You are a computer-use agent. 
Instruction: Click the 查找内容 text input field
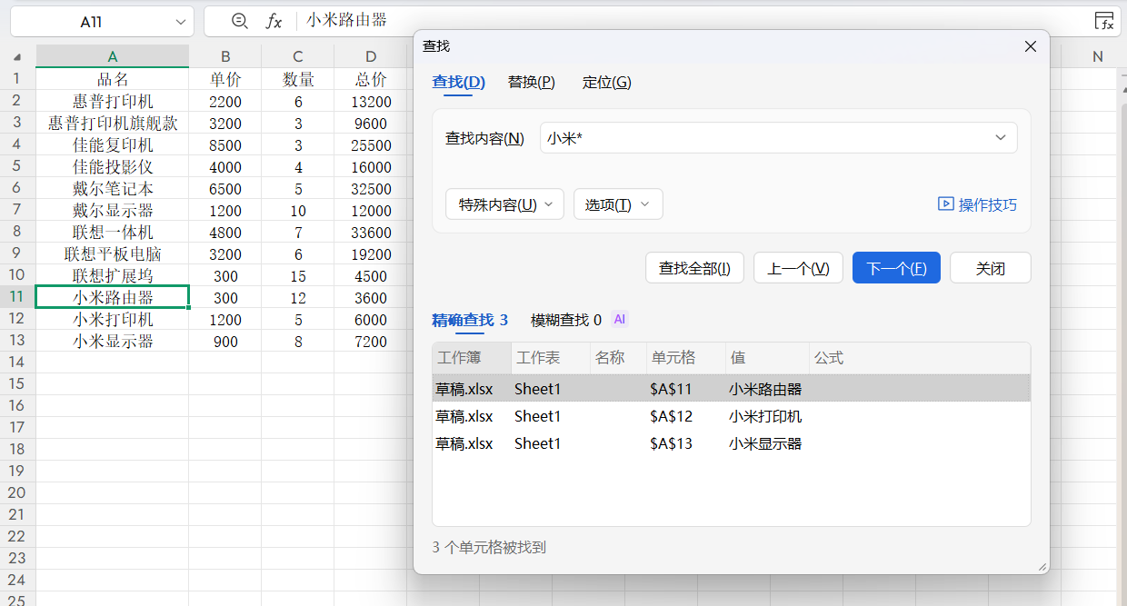point(763,138)
